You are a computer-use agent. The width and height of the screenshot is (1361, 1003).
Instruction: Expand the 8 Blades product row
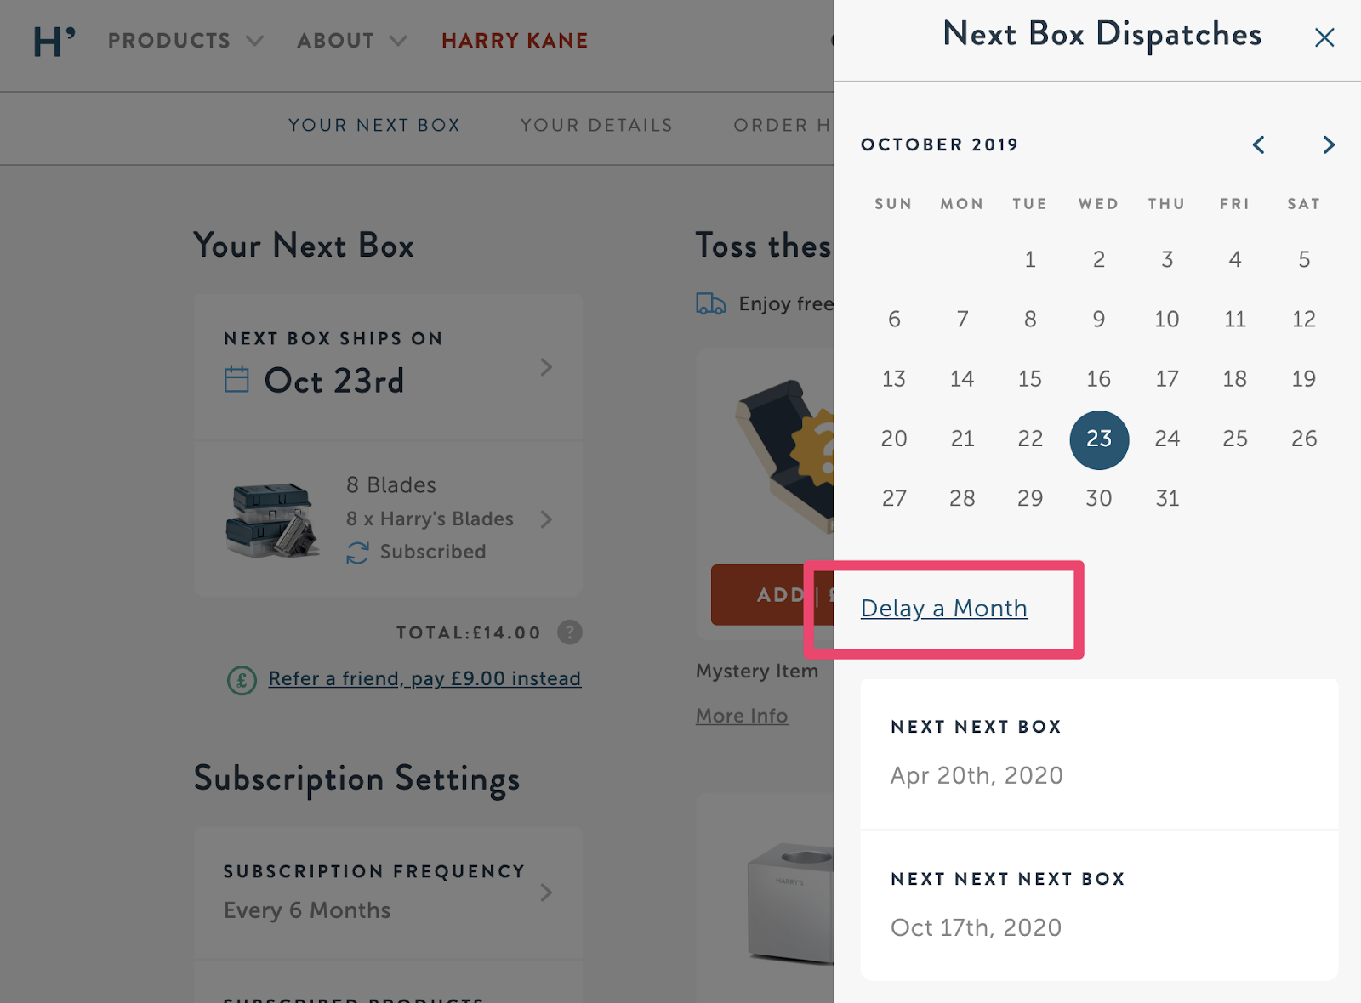388,518
